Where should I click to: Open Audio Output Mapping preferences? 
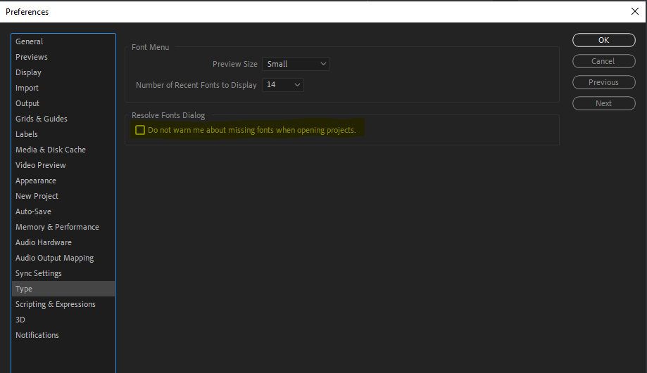click(x=63, y=258)
